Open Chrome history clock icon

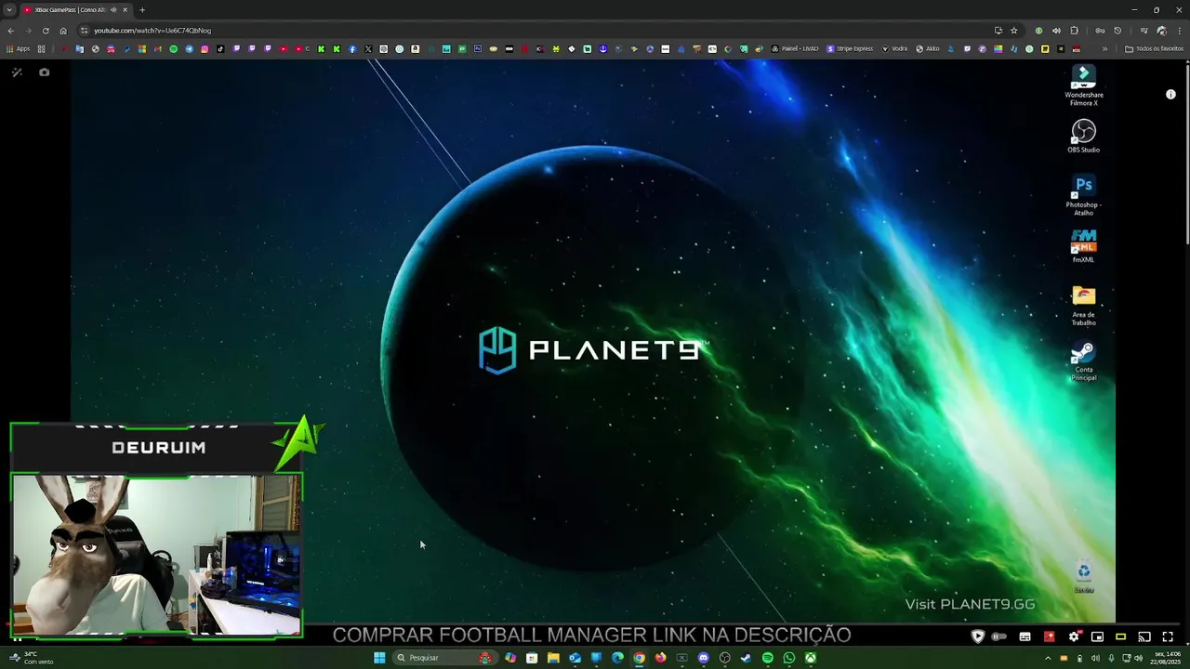tap(1117, 30)
